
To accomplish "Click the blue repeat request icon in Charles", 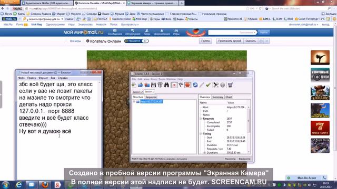I will 195,85.
